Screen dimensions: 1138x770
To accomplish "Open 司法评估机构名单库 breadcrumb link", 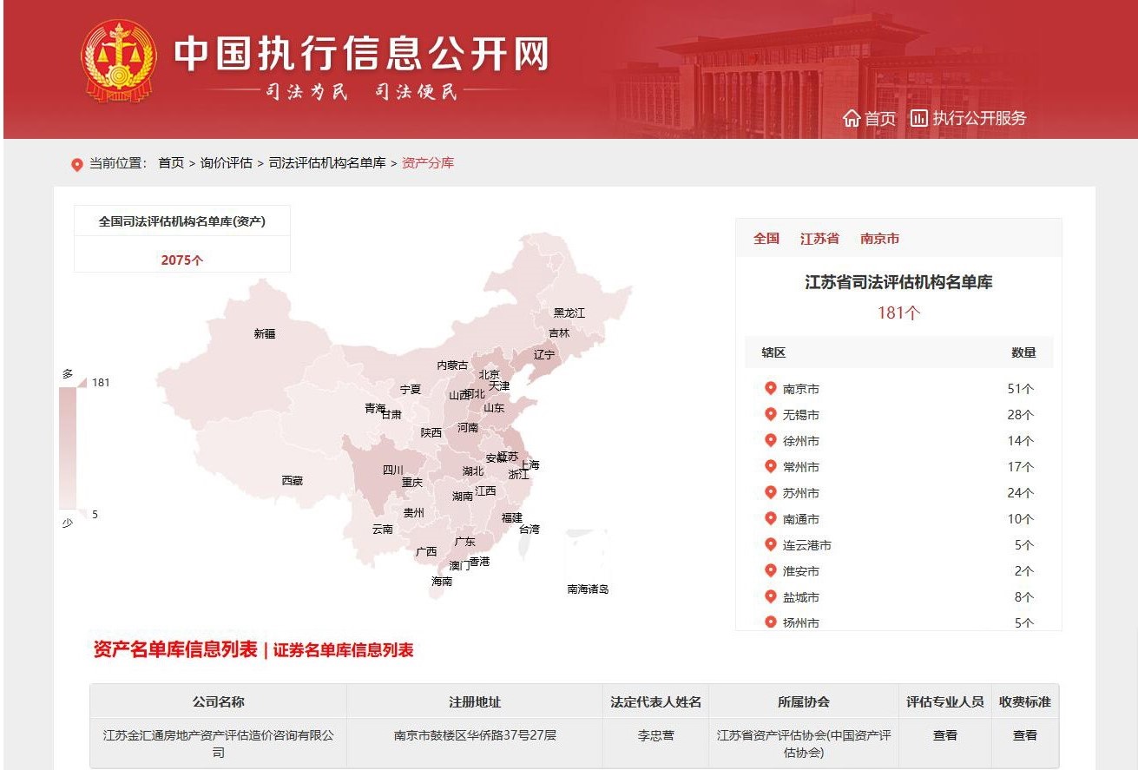I will (x=327, y=163).
